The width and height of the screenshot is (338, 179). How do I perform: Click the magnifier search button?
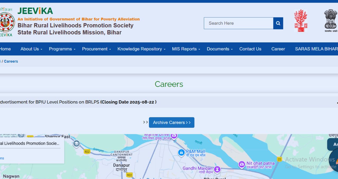(278, 23)
